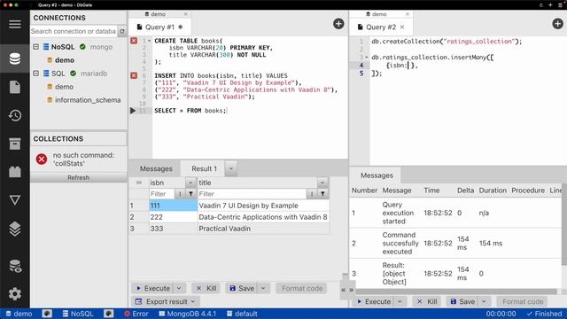Click the right pane Kill button
Screen dimensions: 567x319
coord(427,301)
